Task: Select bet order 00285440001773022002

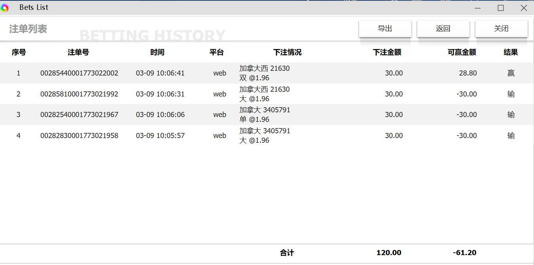Action: [x=79, y=73]
